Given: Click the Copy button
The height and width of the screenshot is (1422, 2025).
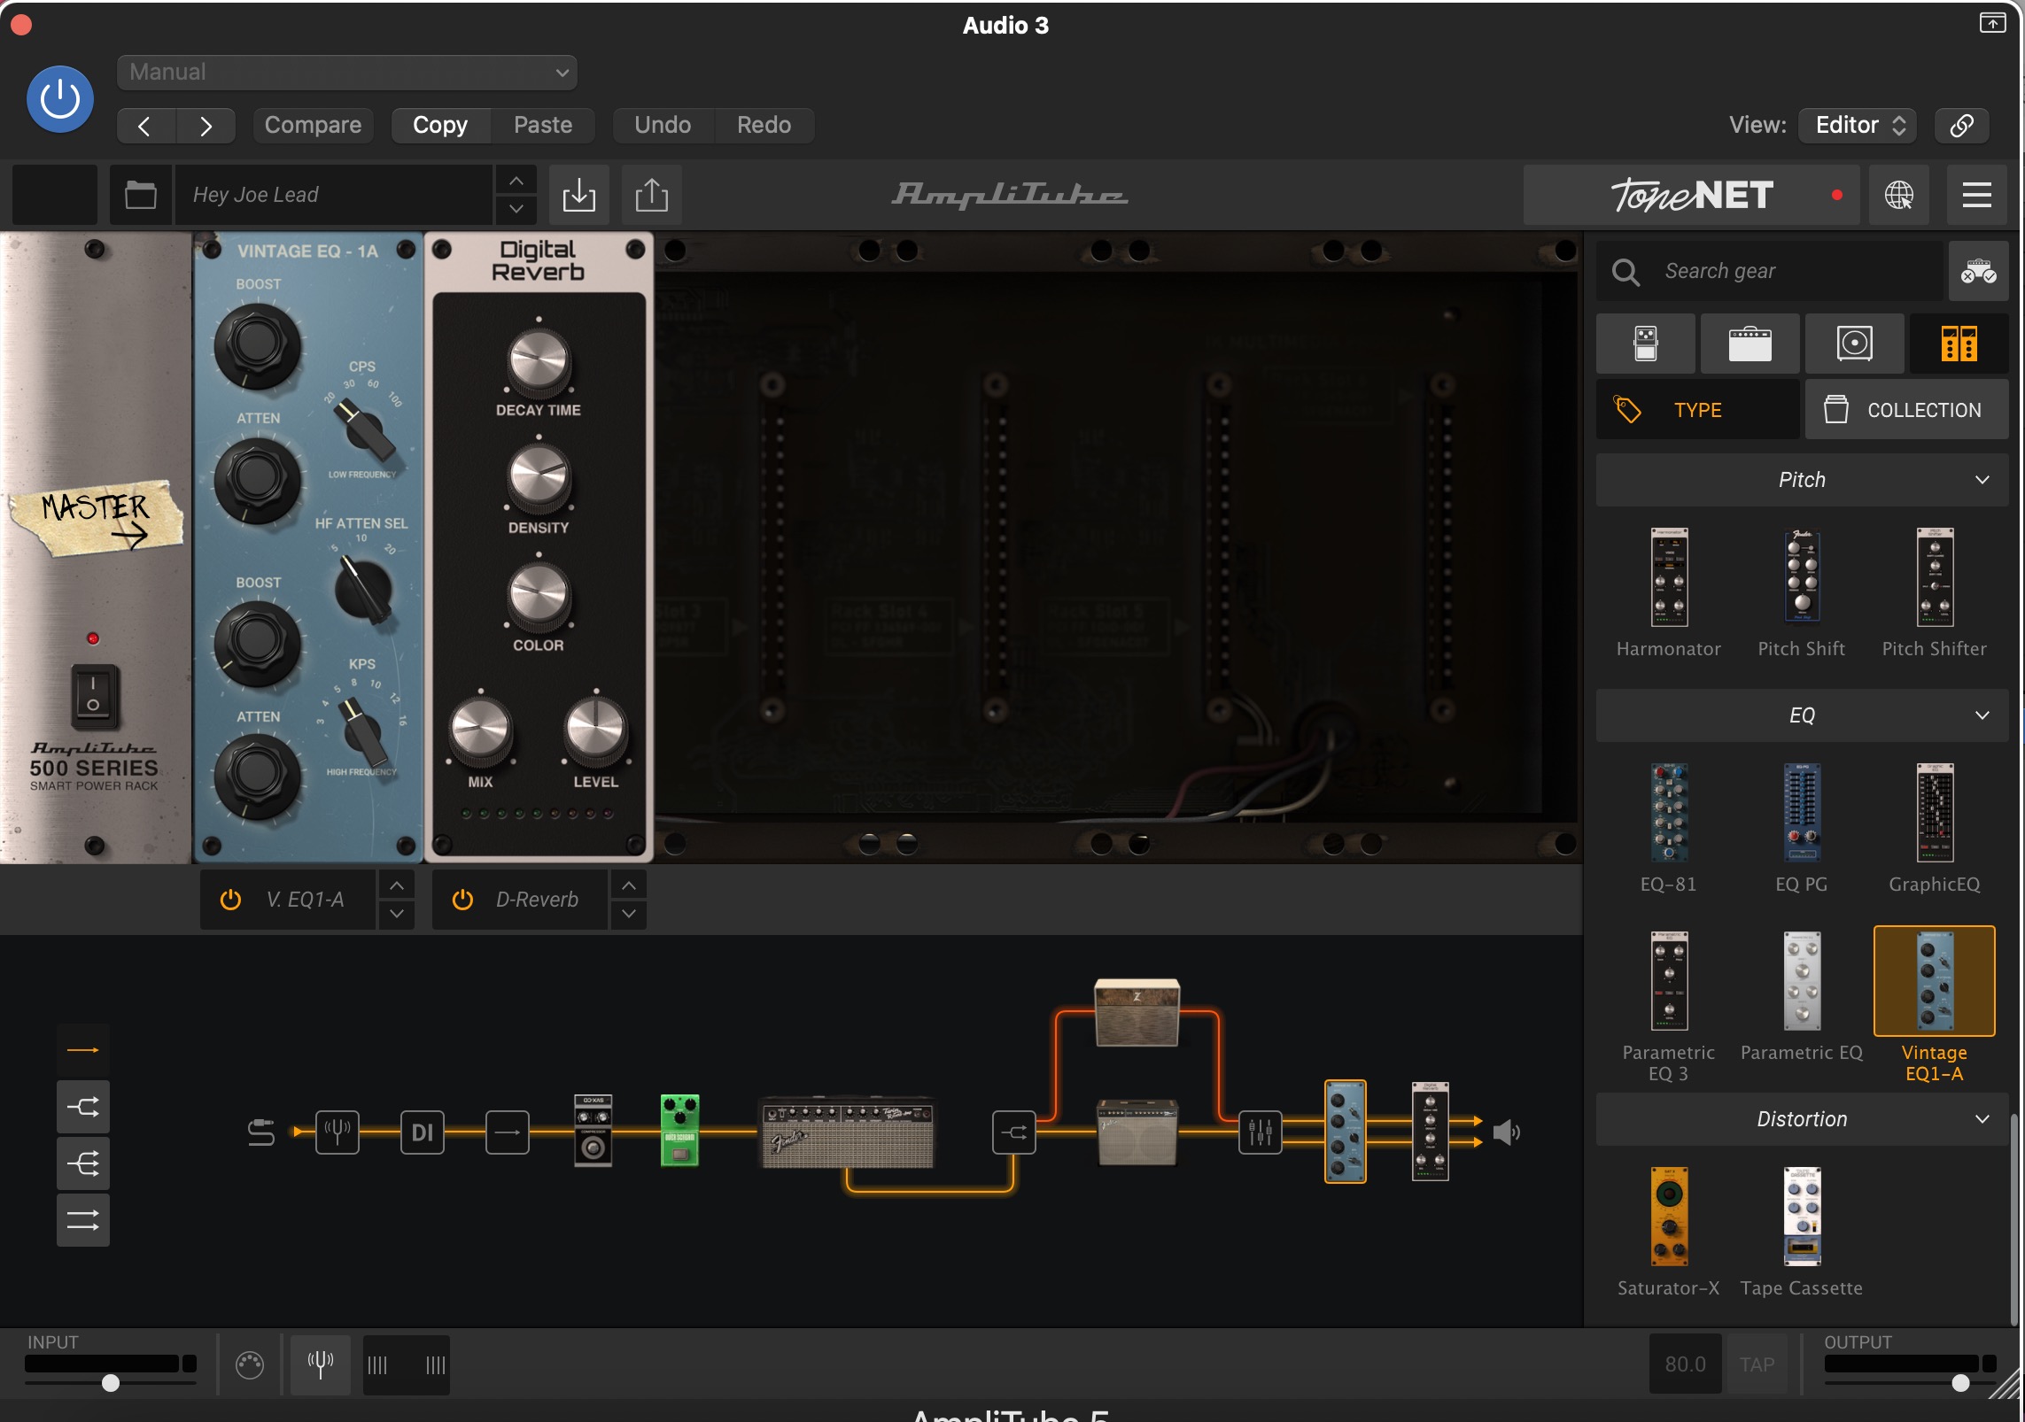Looking at the screenshot, I should [440, 125].
